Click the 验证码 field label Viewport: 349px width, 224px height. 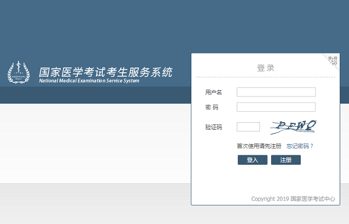coord(213,127)
